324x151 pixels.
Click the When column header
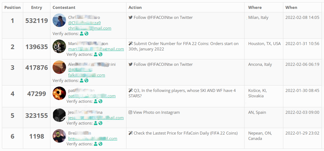tap(291, 8)
